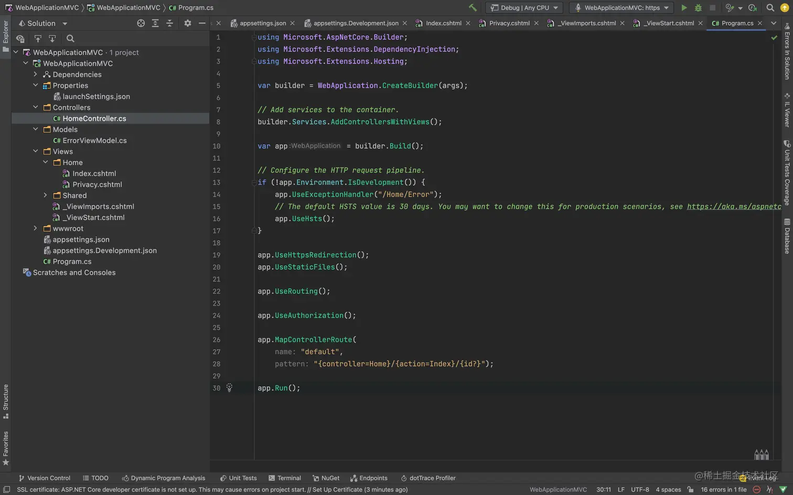This screenshot has height=495, width=793.
Task: Open Errors In Solution side panel
Action: pyautogui.click(x=787, y=51)
